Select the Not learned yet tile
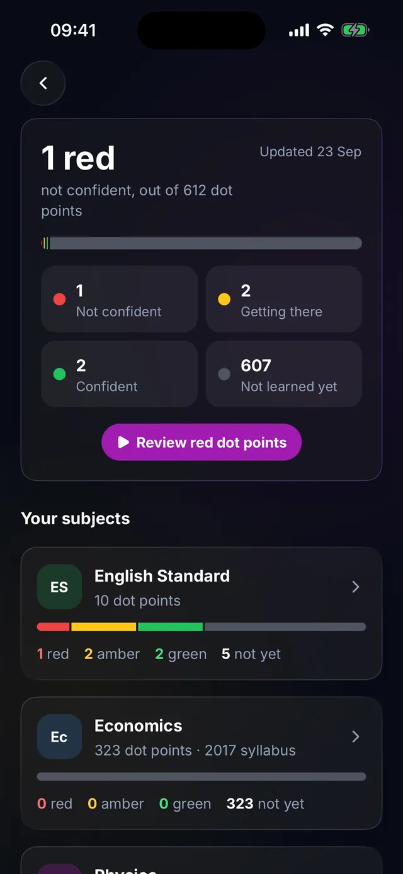The image size is (403, 874). click(x=284, y=374)
